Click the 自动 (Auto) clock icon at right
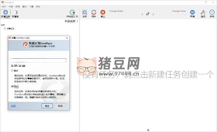This screenshot has width=217, height=132. point(212,12)
